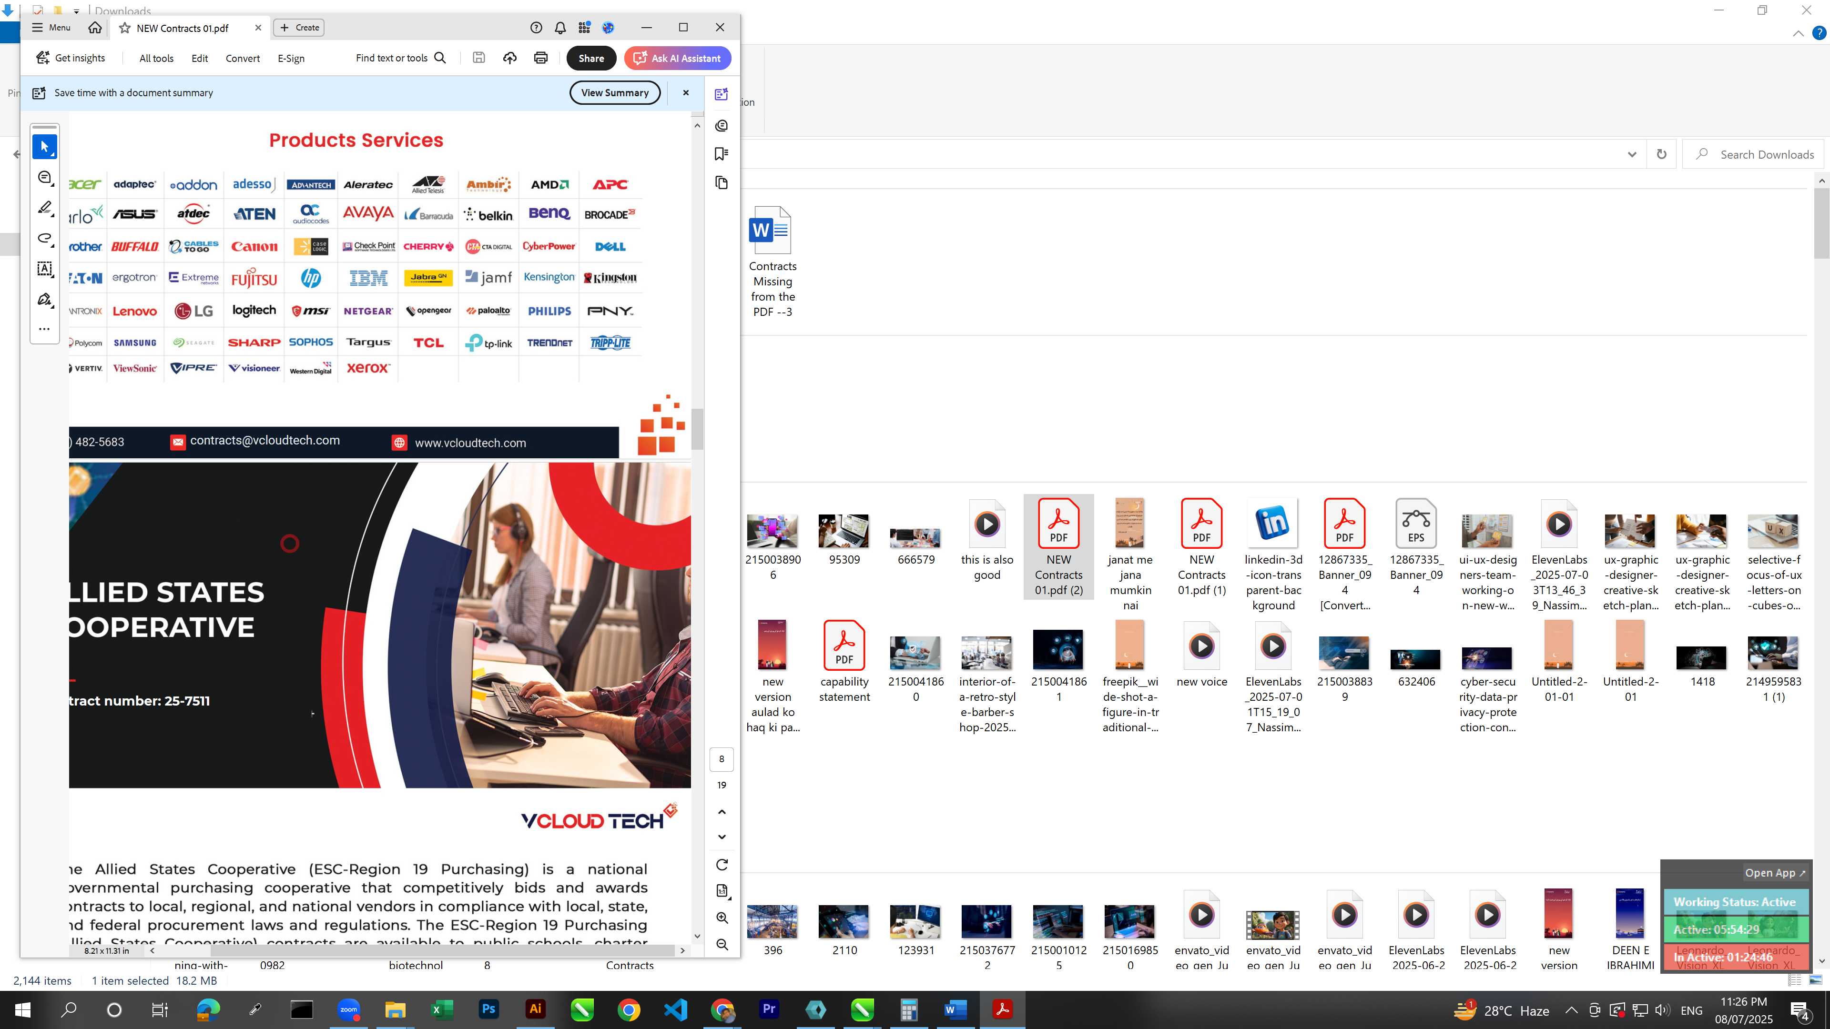
Task: Click Ask AI Assistant button
Action: (678, 58)
